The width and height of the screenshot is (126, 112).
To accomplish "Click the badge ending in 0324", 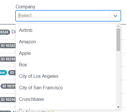I will pos(5,32).
